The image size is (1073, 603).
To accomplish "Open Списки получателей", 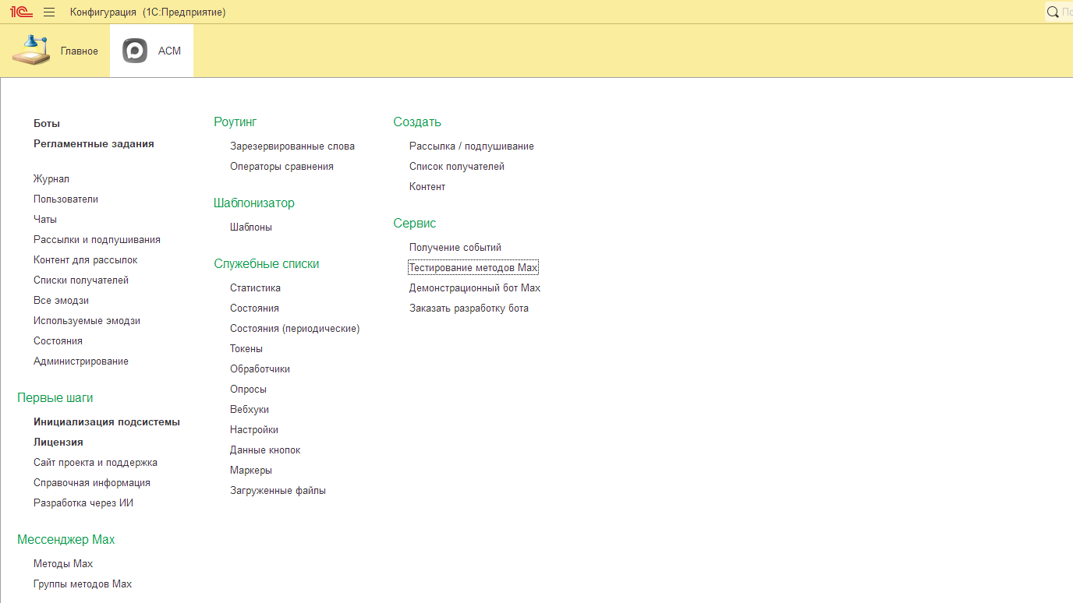I will click(81, 280).
